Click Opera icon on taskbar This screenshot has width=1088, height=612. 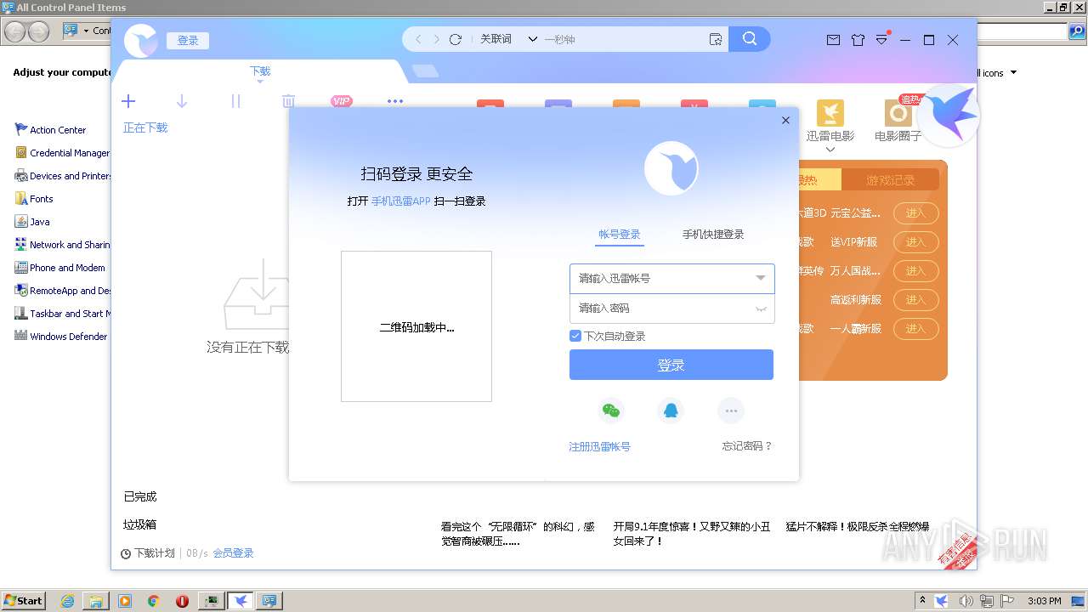point(182,601)
